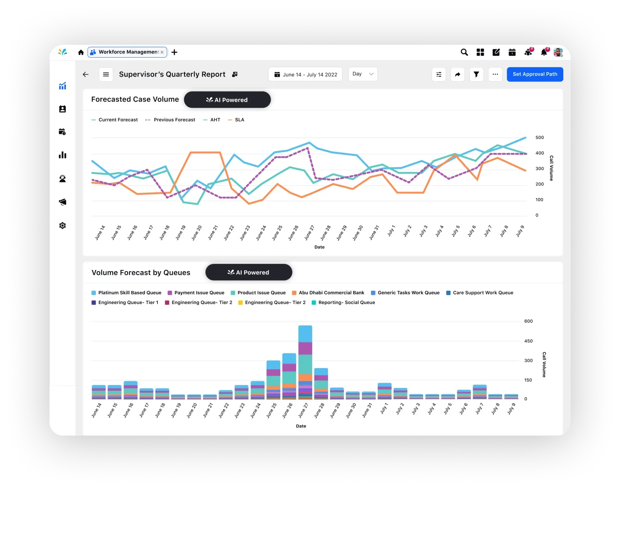Expand the filter options menu

tap(475, 74)
